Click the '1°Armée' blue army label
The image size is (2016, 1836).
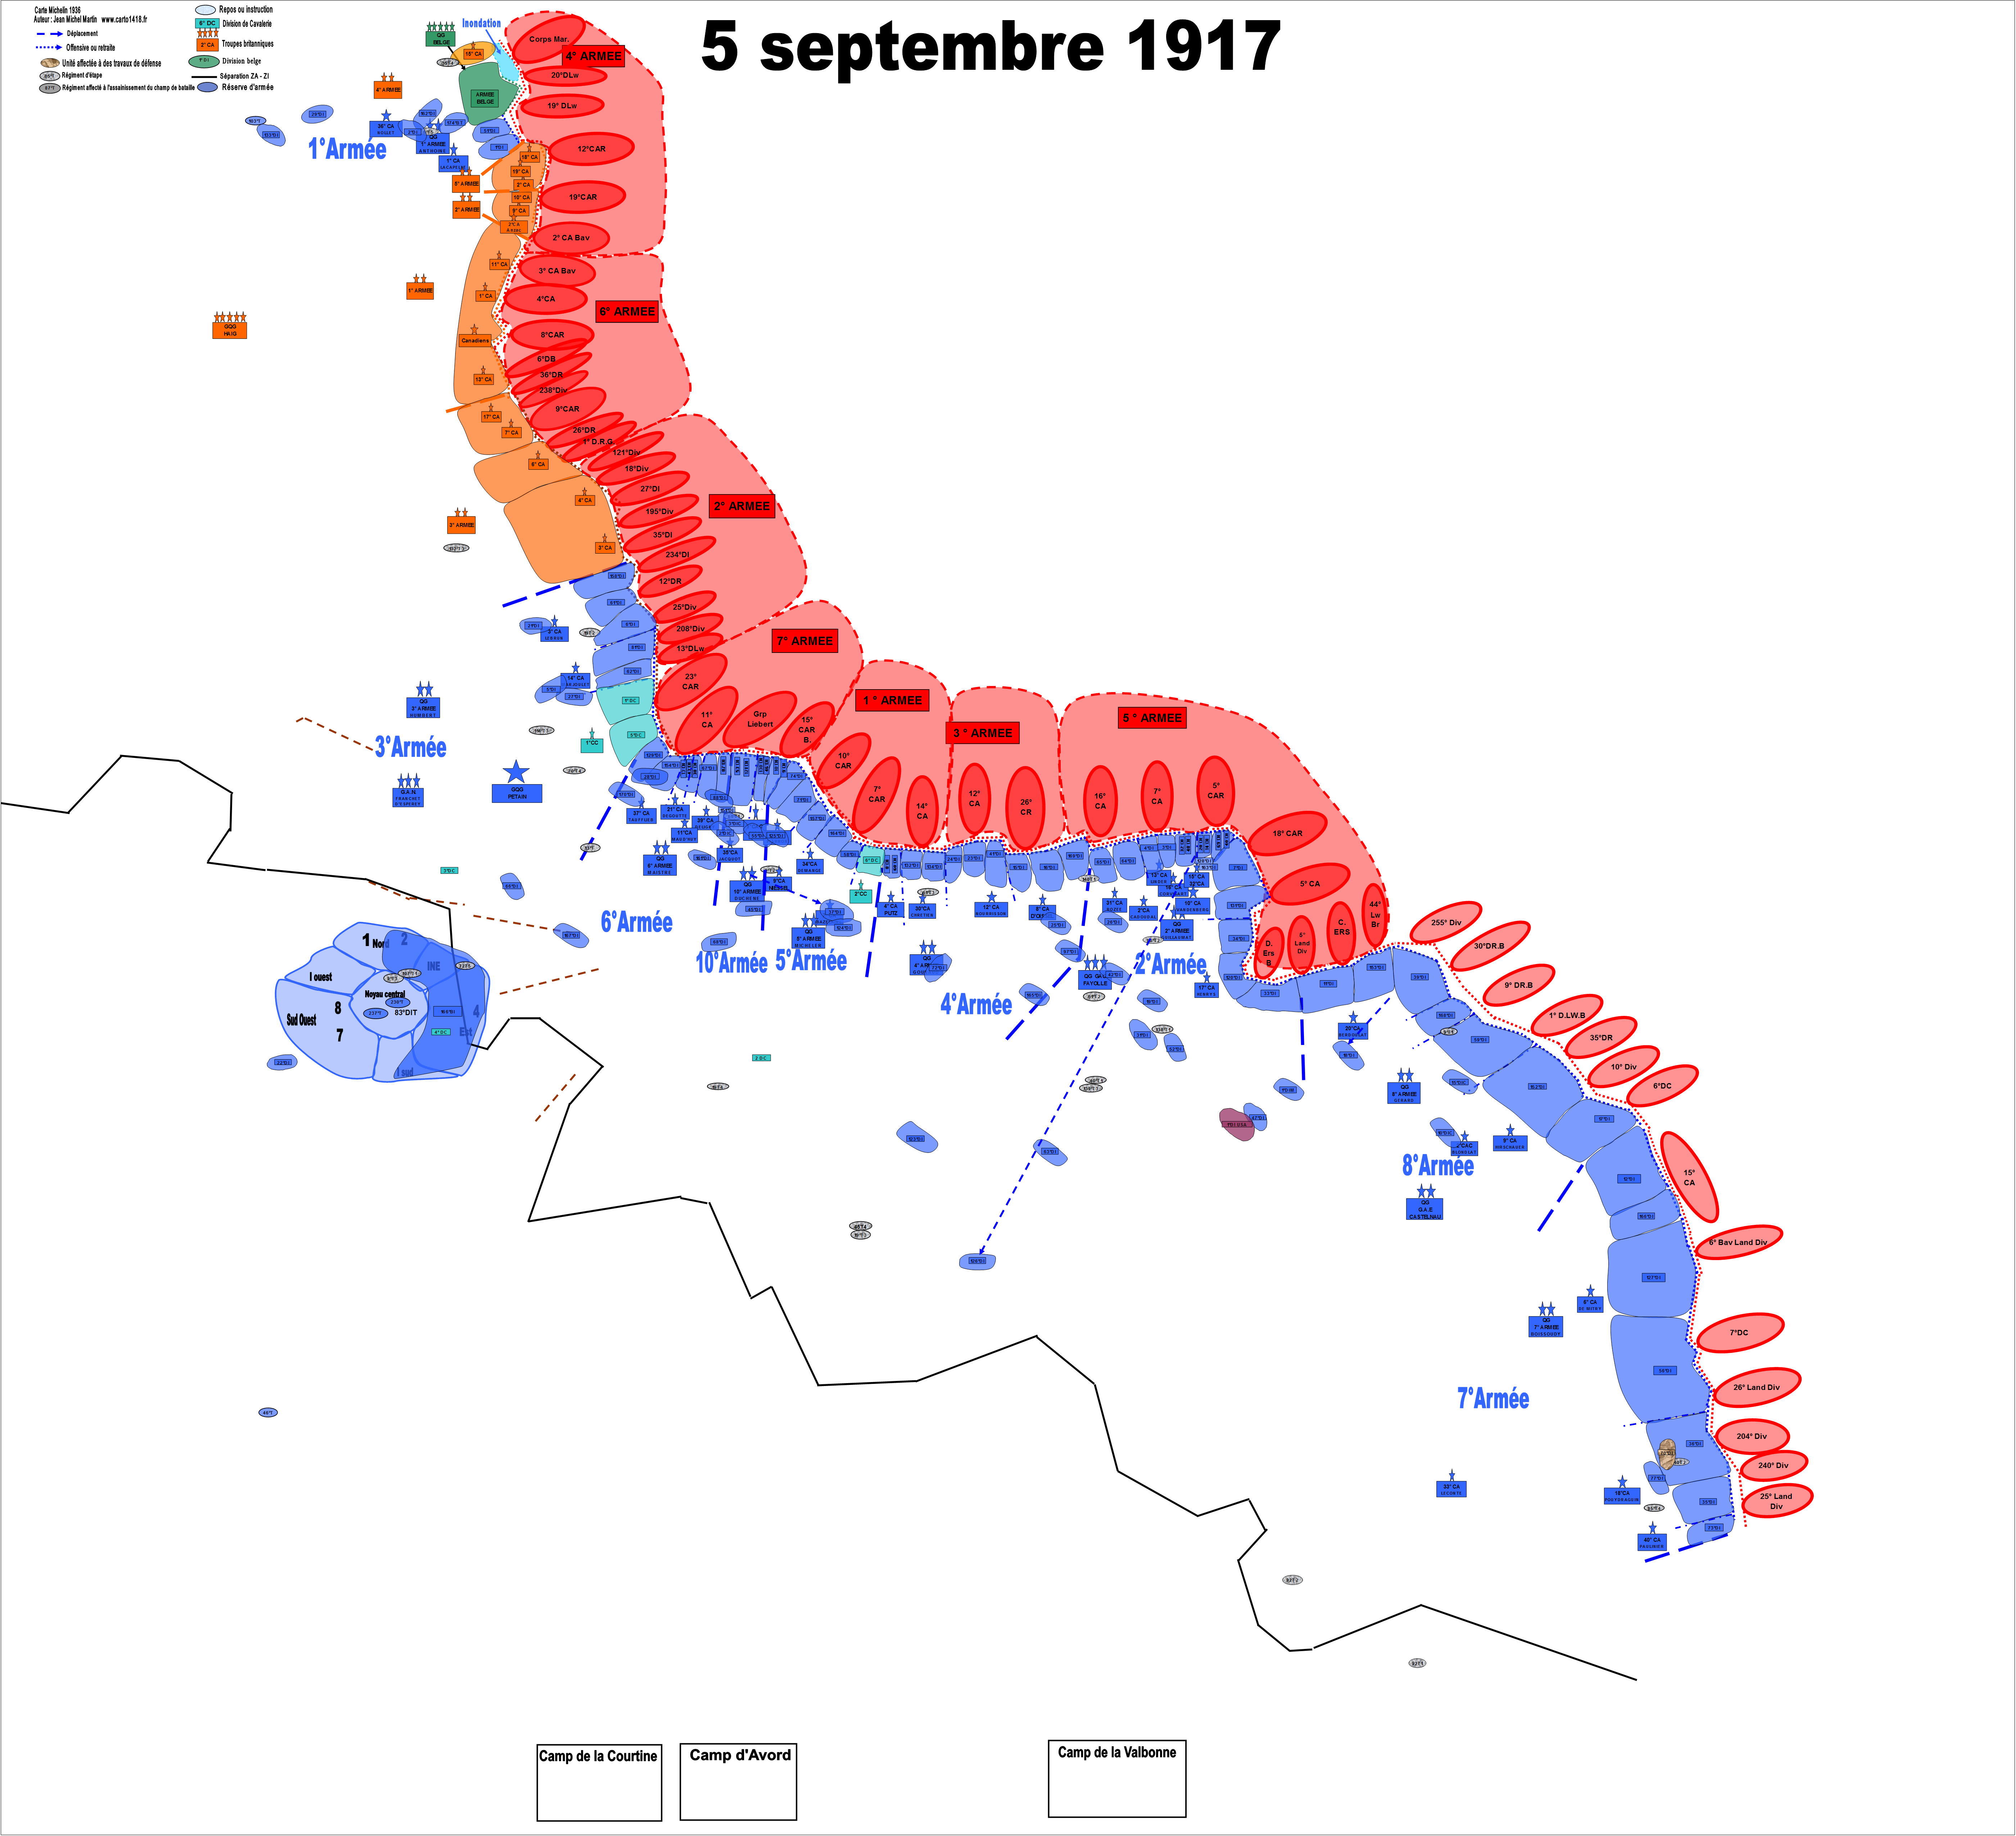(x=347, y=149)
